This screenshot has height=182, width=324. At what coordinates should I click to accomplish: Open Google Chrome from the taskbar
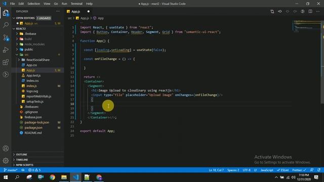coord(52,177)
